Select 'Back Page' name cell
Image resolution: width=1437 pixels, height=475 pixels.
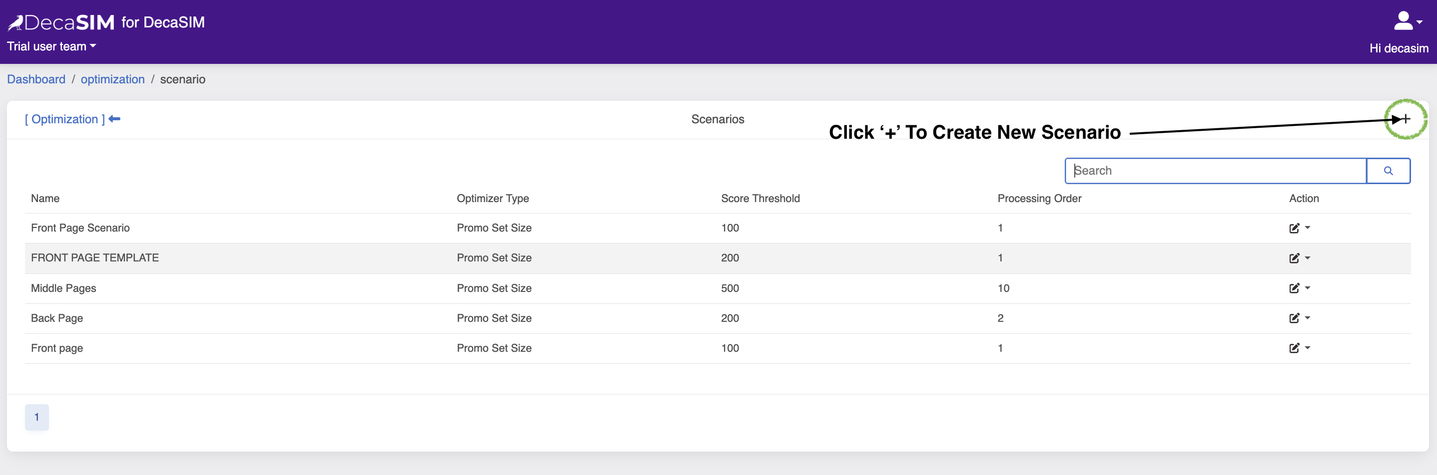tap(57, 318)
